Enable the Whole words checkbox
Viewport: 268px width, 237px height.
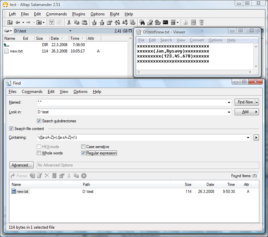tap(39, 153)
